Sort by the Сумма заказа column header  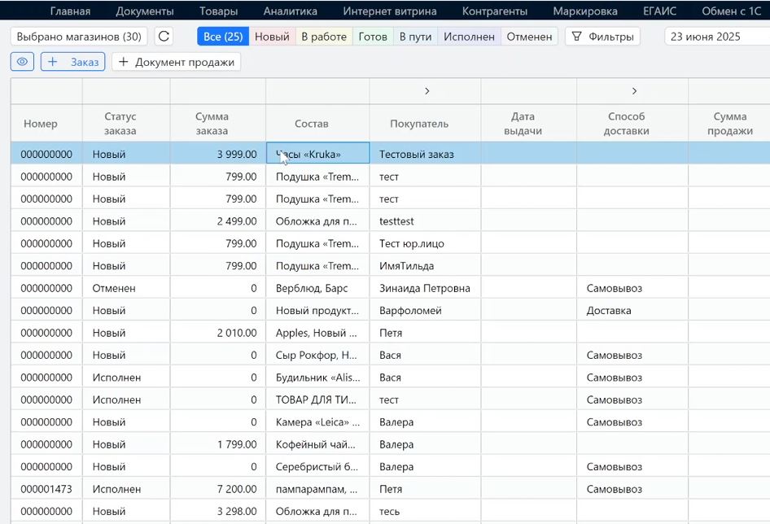217,124
